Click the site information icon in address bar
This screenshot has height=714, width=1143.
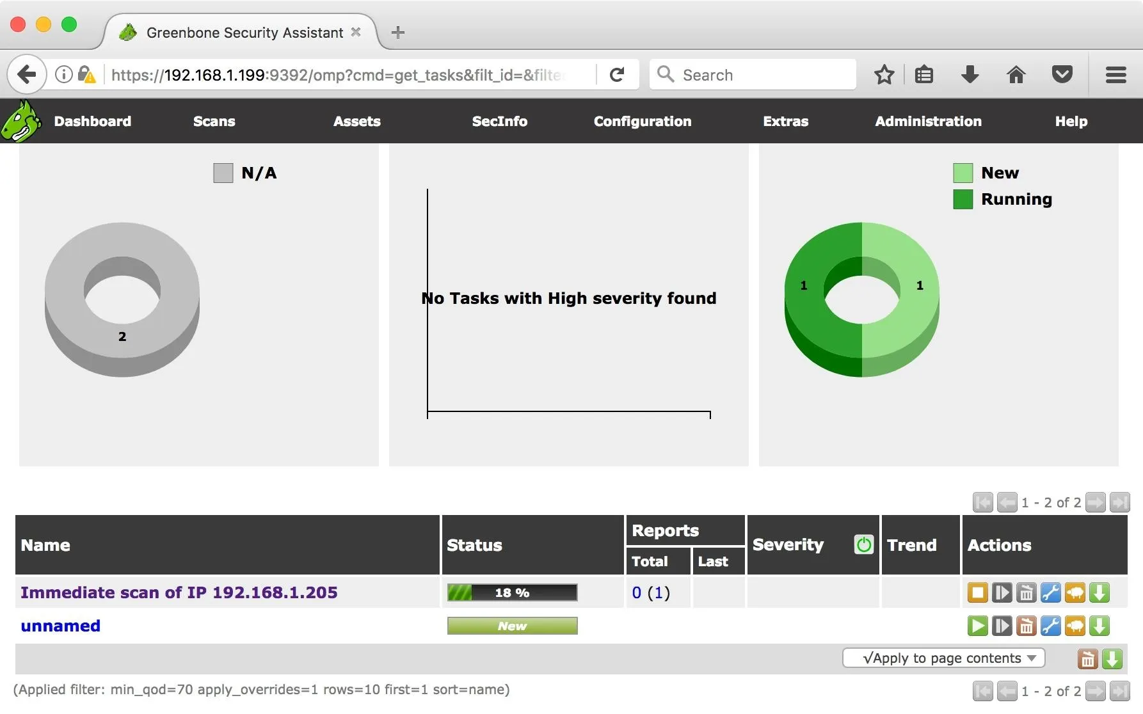click(x=63, y=75)
